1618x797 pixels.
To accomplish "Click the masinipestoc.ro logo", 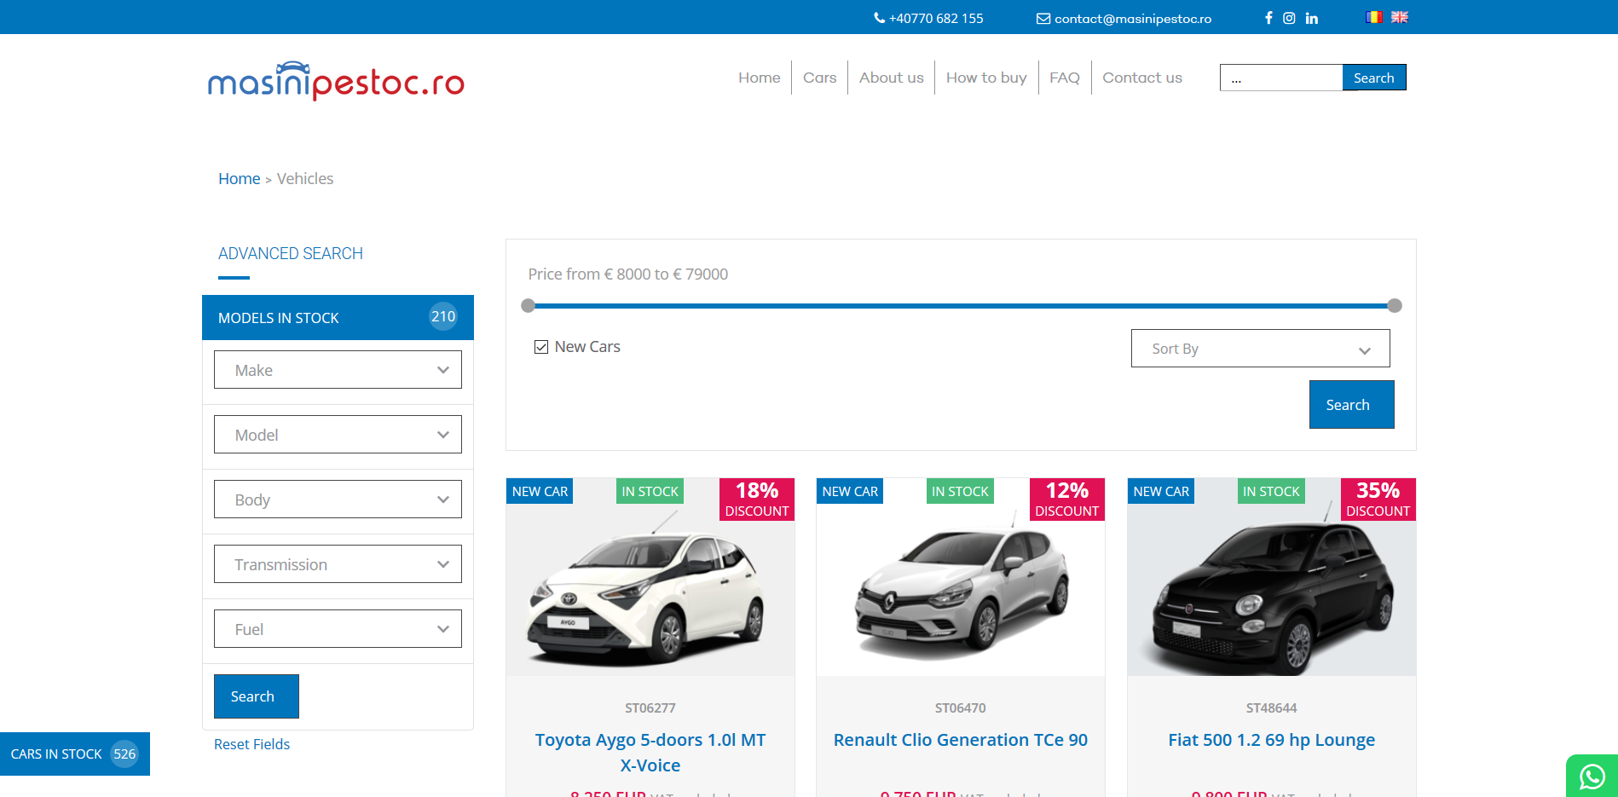I will (336, 81).
